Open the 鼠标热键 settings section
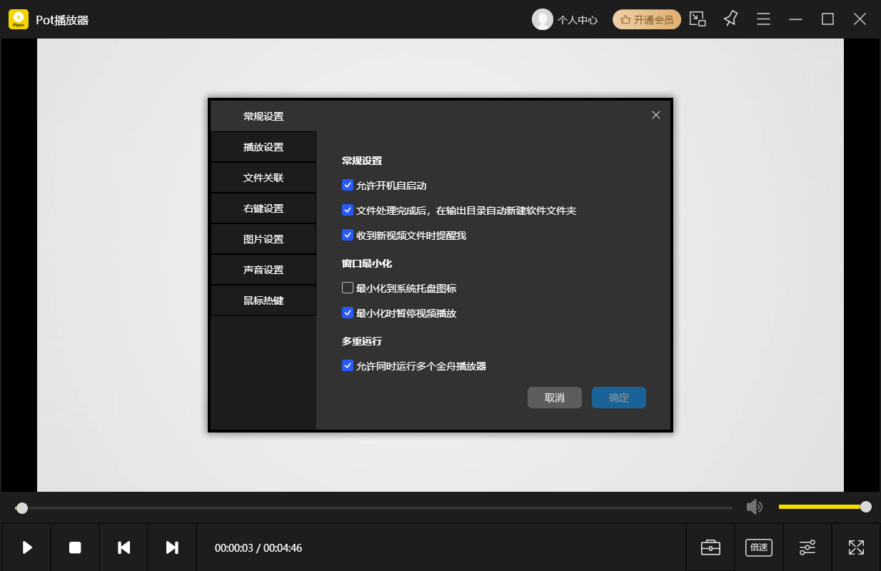The height and width of the screenshot is (571, 881). pos(263,300)
